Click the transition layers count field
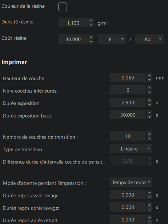168x224 pixels. click(128, 136)
